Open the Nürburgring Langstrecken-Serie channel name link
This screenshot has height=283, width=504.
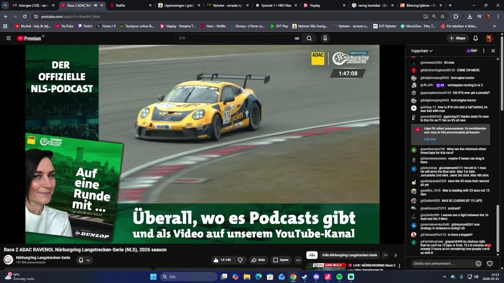43,257
